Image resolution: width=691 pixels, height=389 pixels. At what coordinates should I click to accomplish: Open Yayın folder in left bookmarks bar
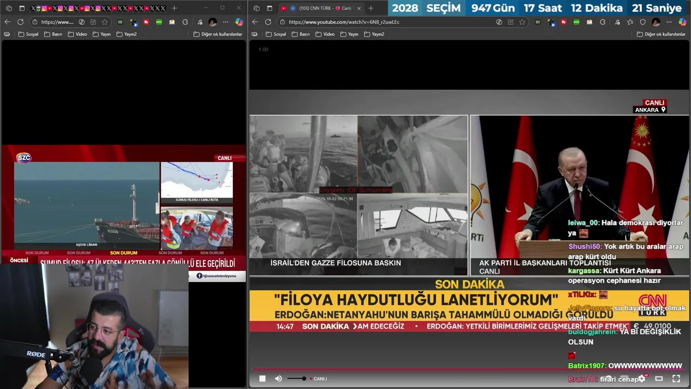click(x=101, y=34)
